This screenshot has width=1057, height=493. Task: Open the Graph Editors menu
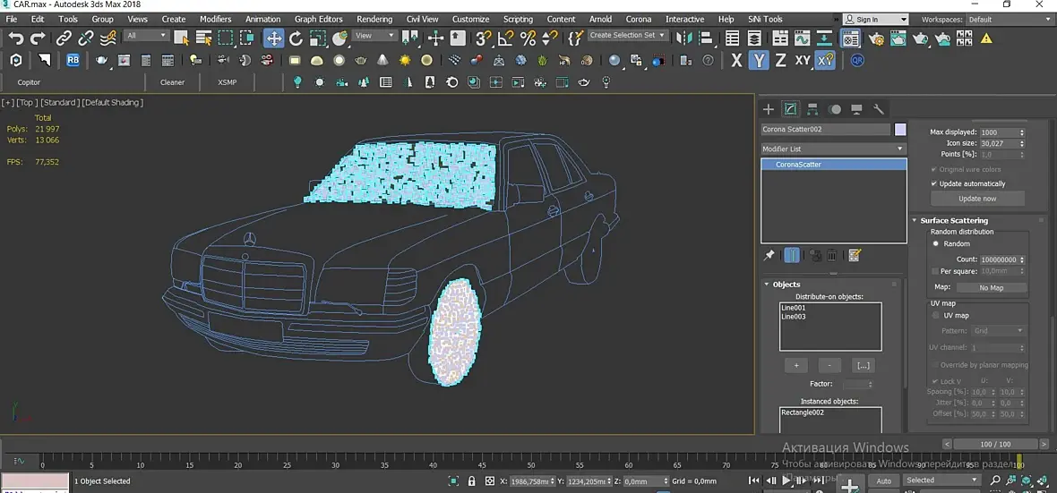click(x=318, y=19)
